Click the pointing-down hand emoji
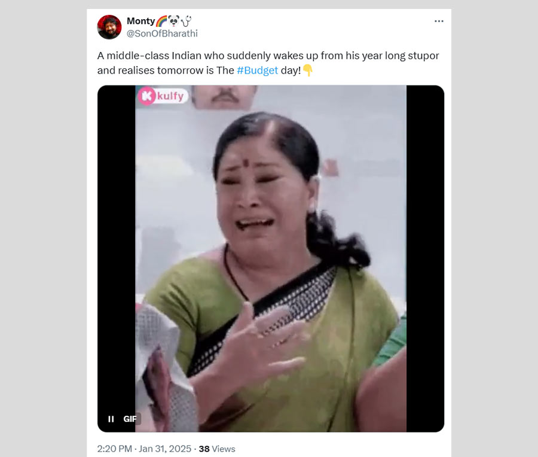 [x=308, y=71]
